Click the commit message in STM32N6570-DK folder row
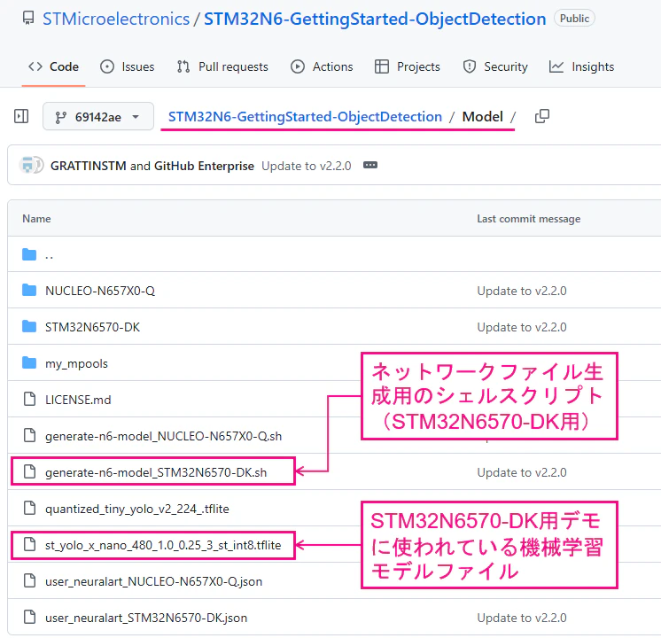This screenshot has width=661, height=638. (x=522, y=327)
